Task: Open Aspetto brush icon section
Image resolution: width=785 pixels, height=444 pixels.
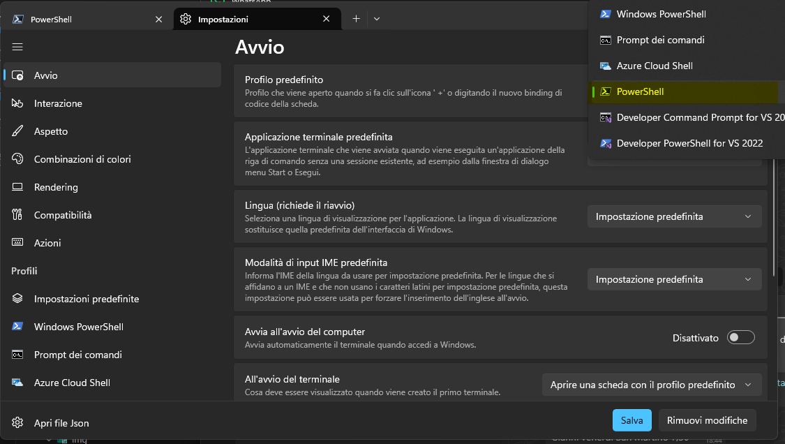Action: tap(18, 131)
